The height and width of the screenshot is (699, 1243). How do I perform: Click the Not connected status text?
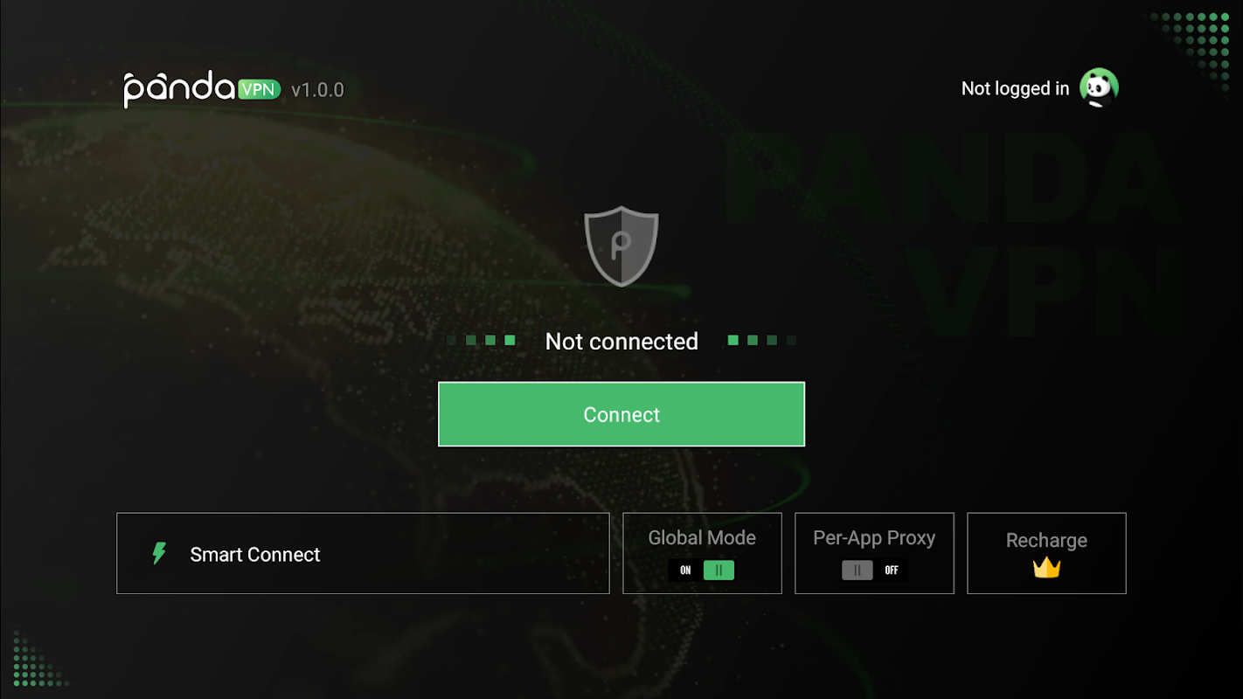click(x=621, y=342)
